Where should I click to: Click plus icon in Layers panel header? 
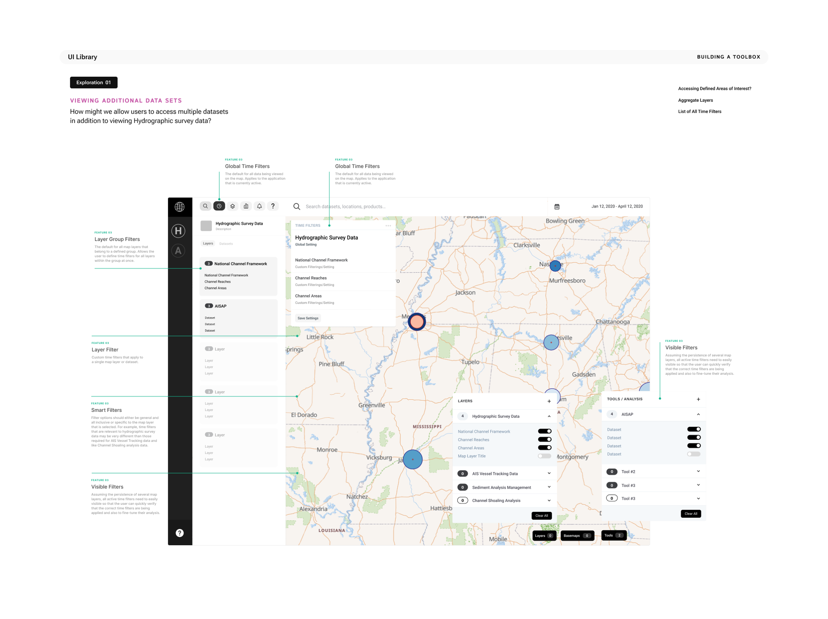coord(549,401)
